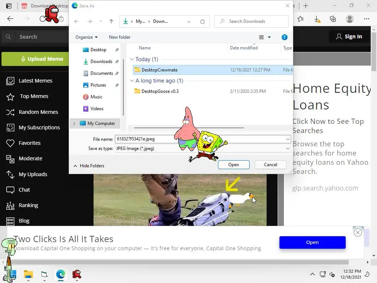Open Edge profile avatar
The image size is (377, 283).
pos(350,19)
